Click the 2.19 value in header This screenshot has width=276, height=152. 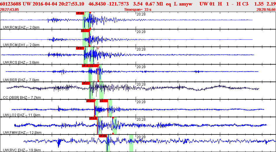tap(270, 4)
